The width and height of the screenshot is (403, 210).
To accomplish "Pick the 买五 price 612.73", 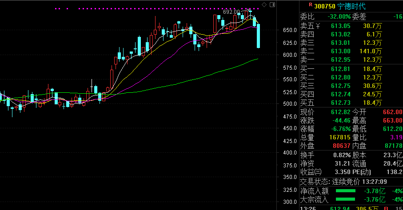I will (340, 103).
